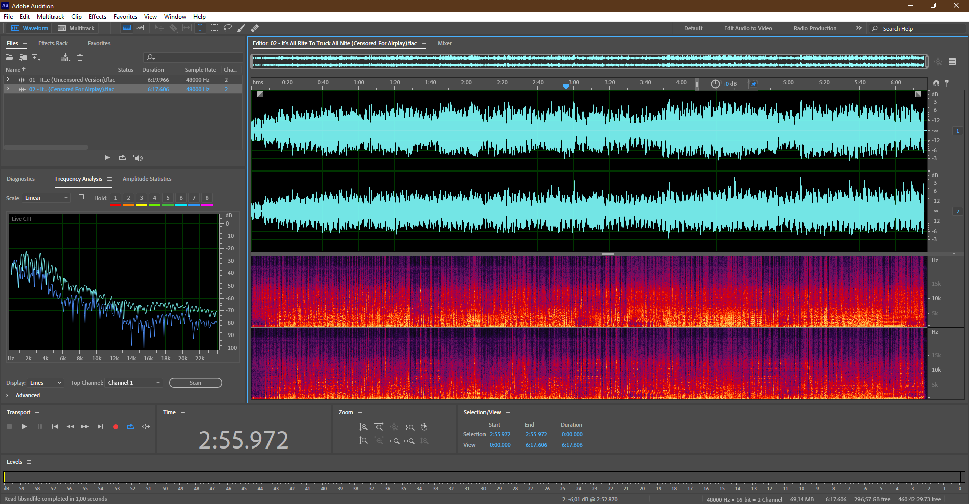
Task: Delete selected file with trash icon
Action: click(80, 58)
